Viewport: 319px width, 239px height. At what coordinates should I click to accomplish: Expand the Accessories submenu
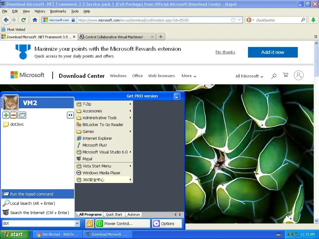click(104, 111)
